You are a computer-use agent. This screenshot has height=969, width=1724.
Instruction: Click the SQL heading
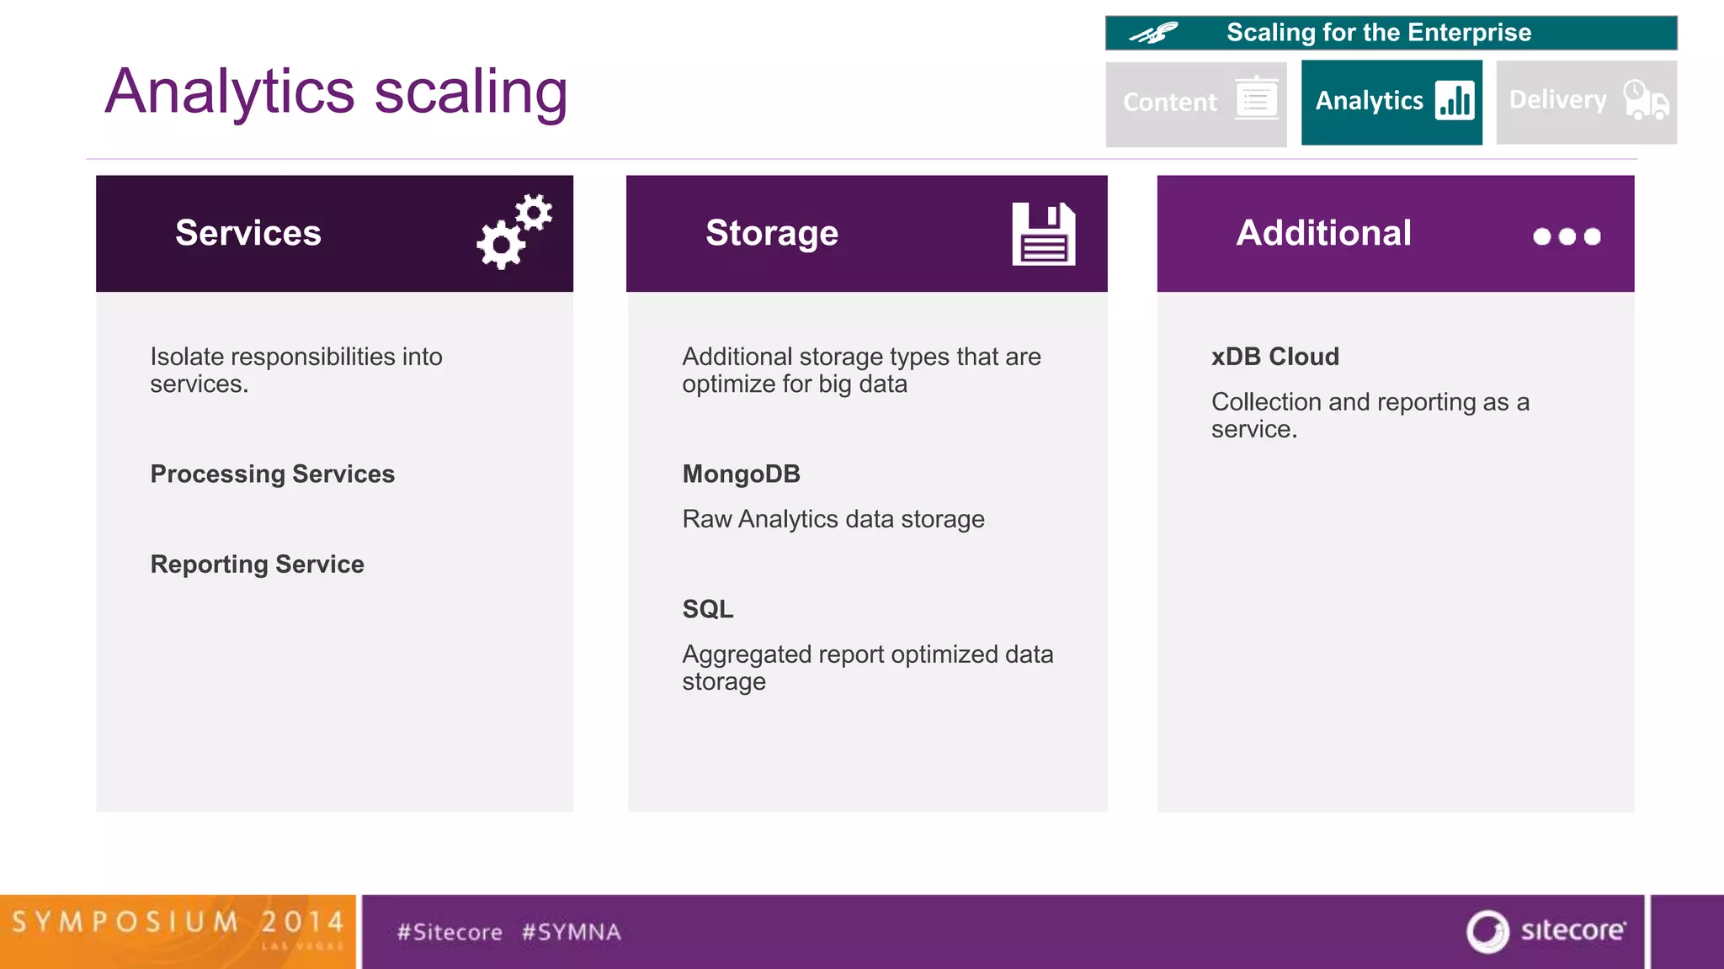pyautogui.click(x=708, y=609)
